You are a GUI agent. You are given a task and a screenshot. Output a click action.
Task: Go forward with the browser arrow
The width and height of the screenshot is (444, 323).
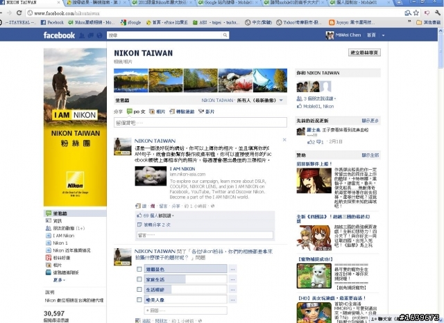(x=9, y=13)
